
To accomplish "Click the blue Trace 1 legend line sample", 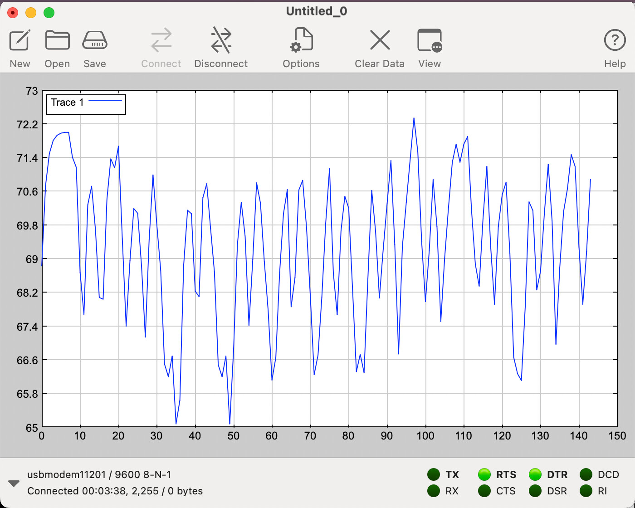I will point(105,100).
